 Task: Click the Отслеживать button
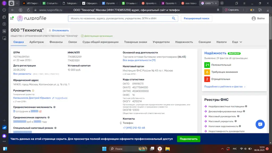click(x=59, y=31)
